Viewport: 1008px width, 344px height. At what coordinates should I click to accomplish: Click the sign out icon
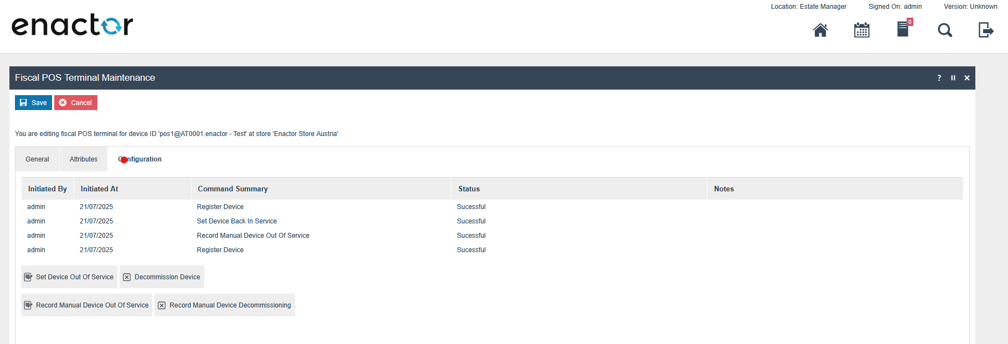(986, 30)
